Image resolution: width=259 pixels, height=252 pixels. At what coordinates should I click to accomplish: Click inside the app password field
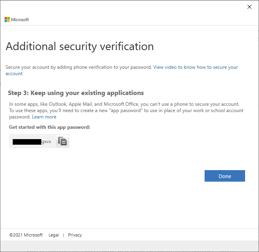click(32, 141)
